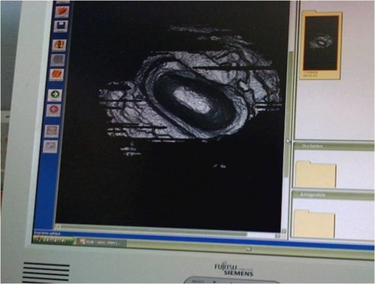Viewport: 375px width, 284px height.
Task: Click the scrollbar arrow at bottom right corner
Action: (x=284, y=231)
